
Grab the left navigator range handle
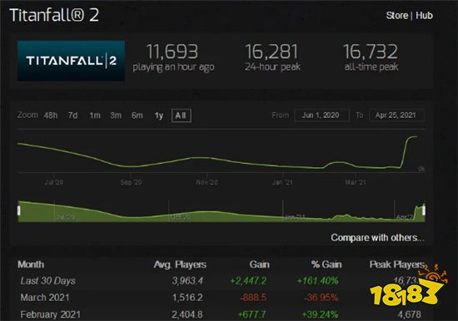coord(19,210)
